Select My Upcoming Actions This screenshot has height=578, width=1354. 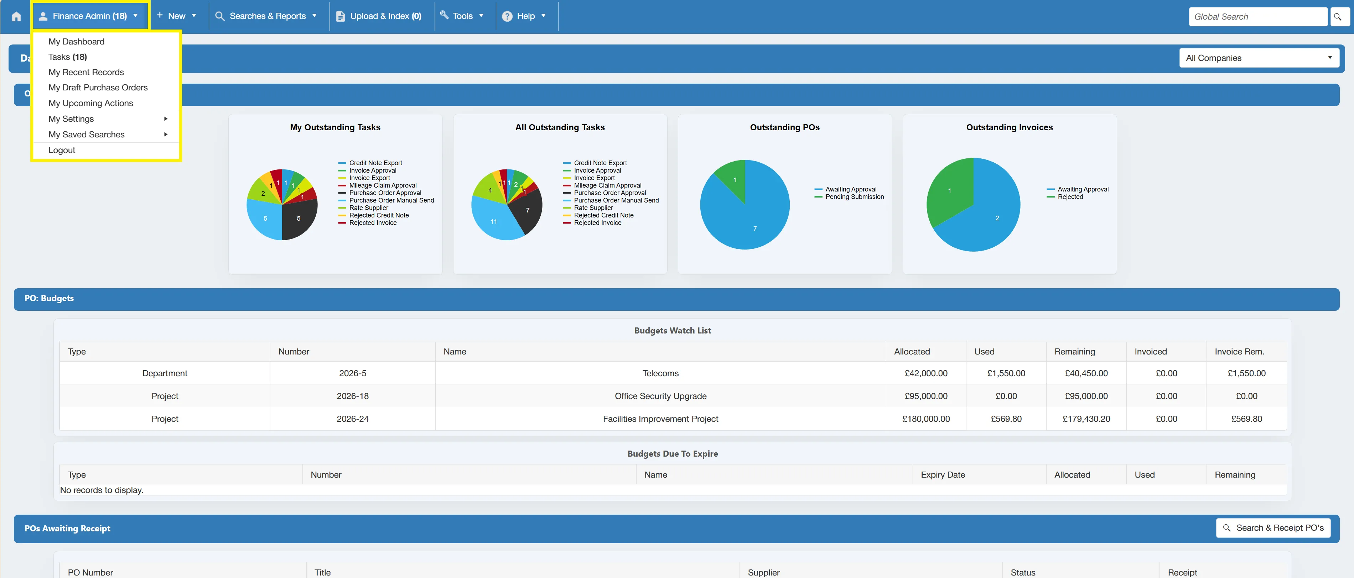tap(90, 103)
